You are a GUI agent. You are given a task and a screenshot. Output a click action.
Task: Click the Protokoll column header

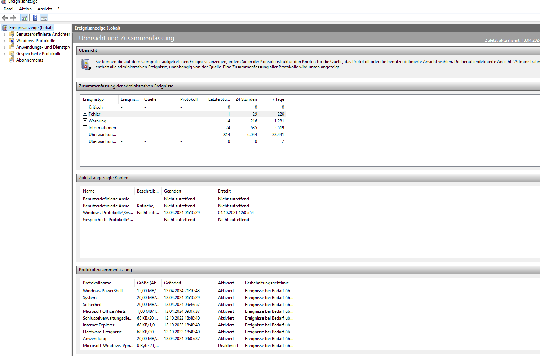click(x=191, y=99)
